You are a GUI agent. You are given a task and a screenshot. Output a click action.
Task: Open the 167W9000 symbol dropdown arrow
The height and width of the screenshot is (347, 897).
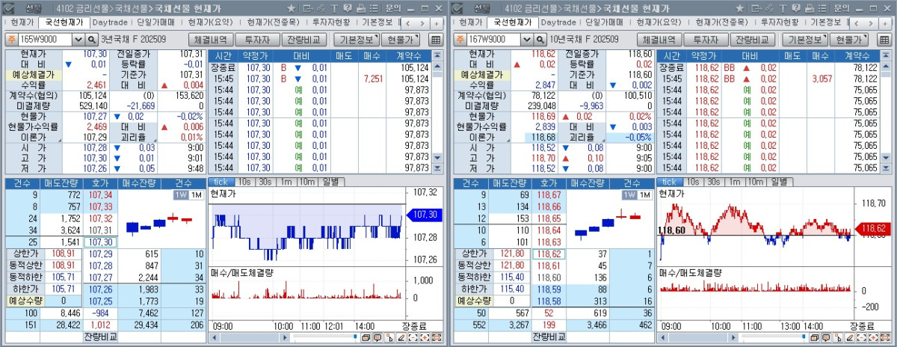[x=528, y=39]
